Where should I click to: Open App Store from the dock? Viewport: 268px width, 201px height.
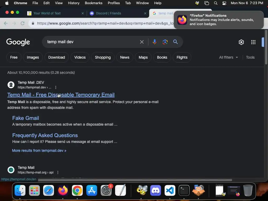[x=92, y=191]
